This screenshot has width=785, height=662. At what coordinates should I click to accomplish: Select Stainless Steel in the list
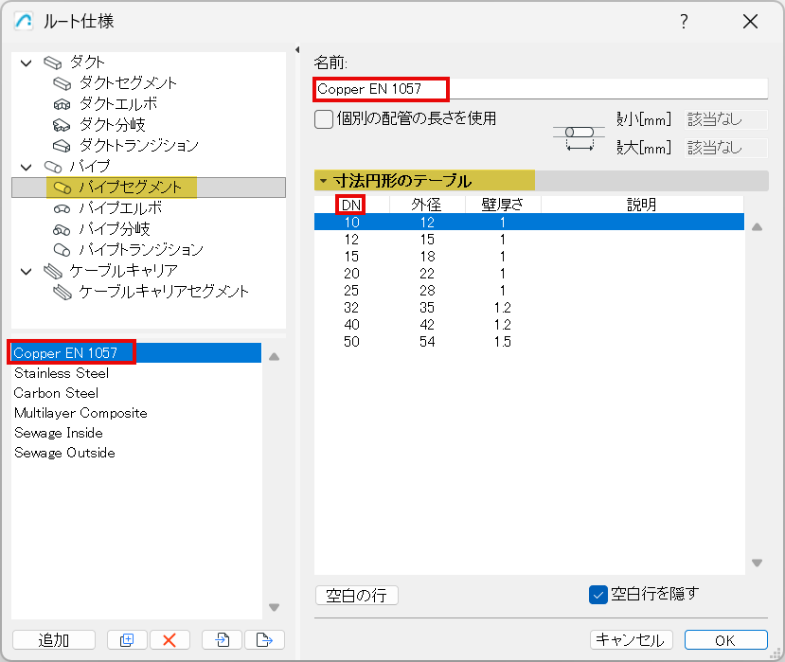click(x=135, y=373)
